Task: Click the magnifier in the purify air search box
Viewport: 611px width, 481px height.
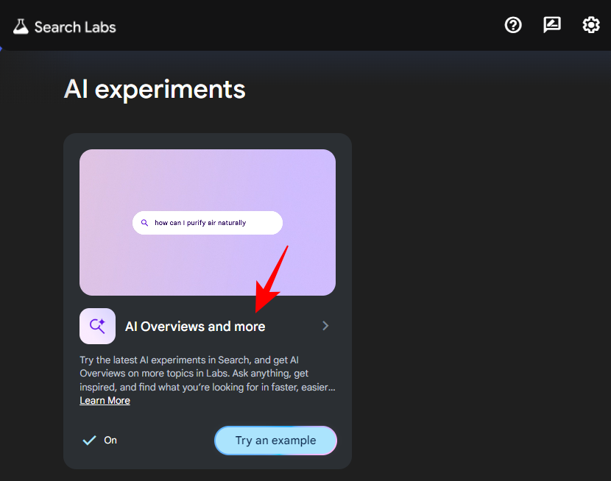Action: point(144,223)
